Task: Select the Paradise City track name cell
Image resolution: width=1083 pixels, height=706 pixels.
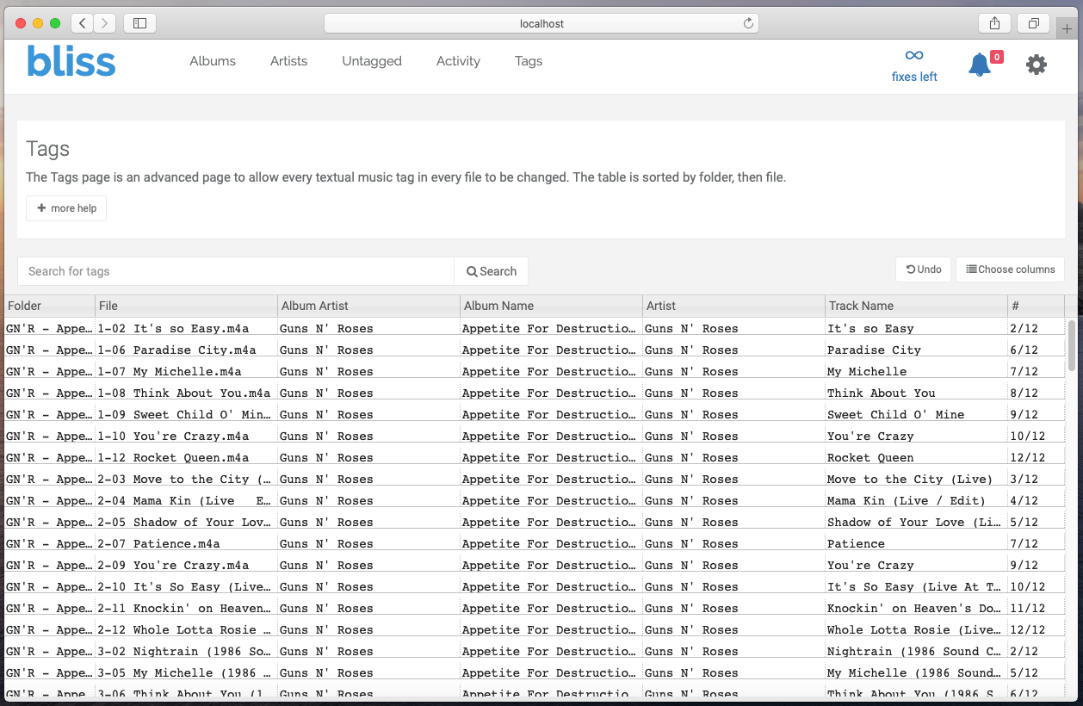Action: pyautogui.click(x=874, y=350)
